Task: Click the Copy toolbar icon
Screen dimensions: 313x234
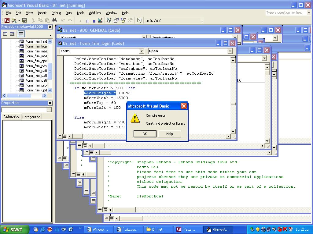Action: (40, 20)
